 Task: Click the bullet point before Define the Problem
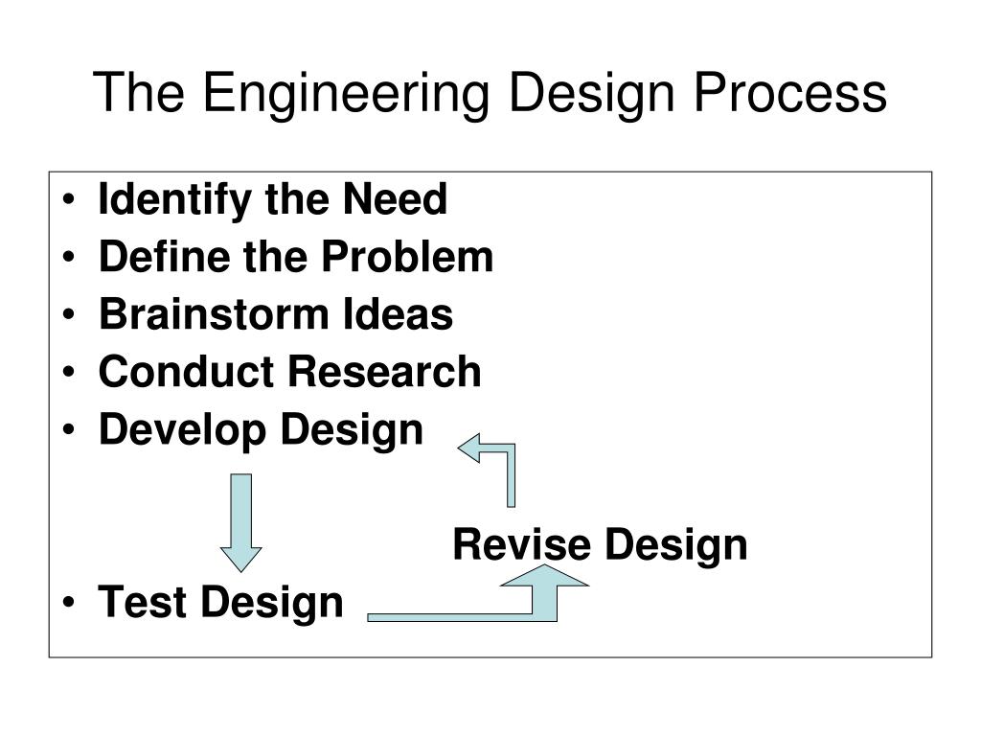click(x=69, y=257)
